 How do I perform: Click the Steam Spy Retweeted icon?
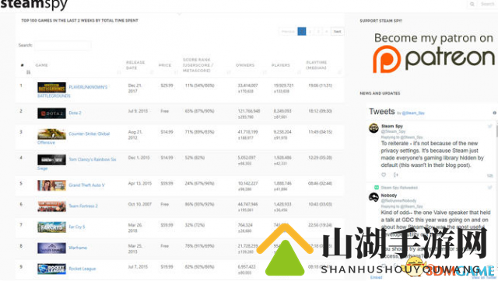point(377,188)
